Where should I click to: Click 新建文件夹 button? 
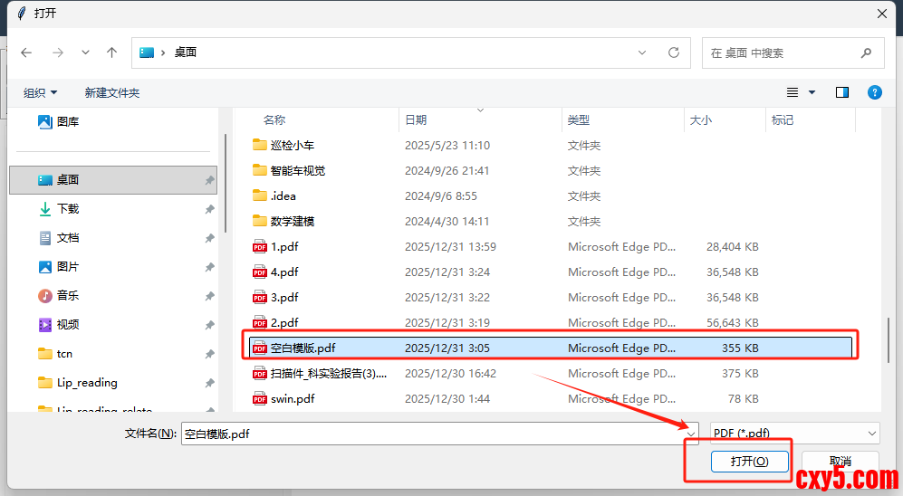click(x=111, y=92)
